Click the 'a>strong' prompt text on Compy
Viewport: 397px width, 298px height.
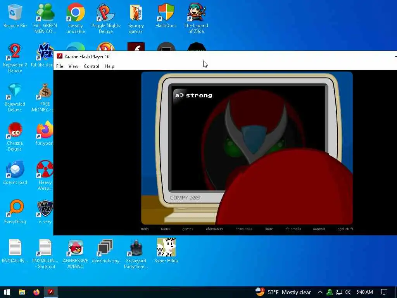point(194,95)
